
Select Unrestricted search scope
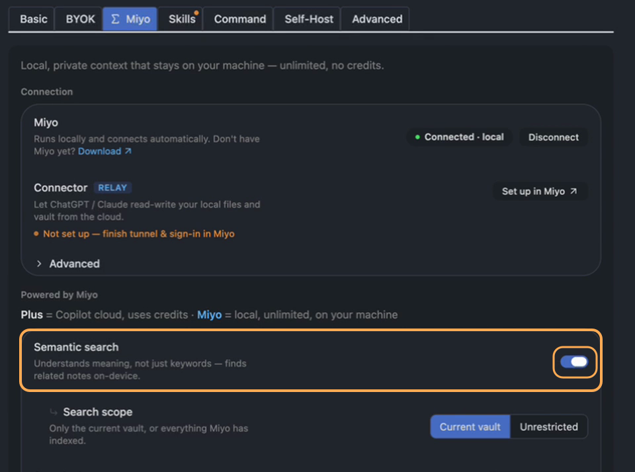click(x=549, y=426)
